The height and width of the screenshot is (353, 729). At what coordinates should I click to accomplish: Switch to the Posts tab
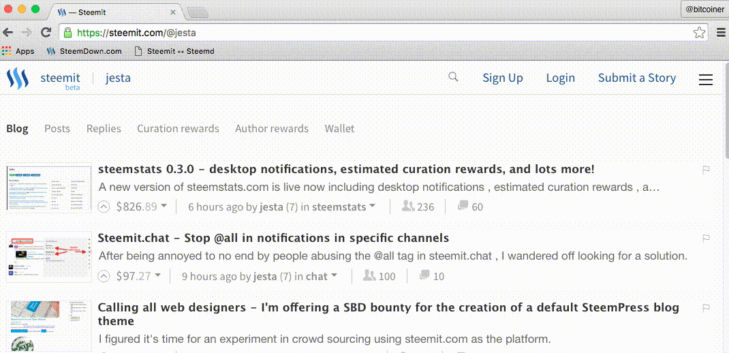57,129
